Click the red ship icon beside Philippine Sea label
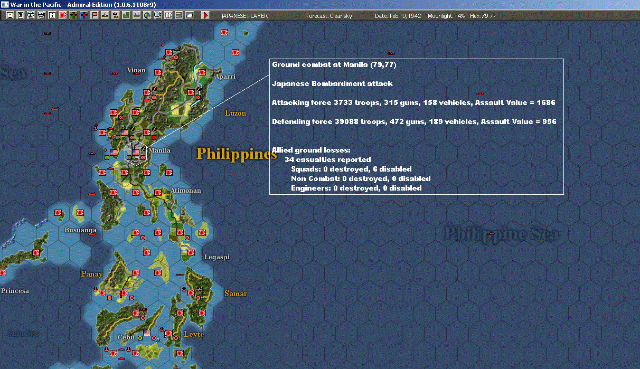 point(492,234)
